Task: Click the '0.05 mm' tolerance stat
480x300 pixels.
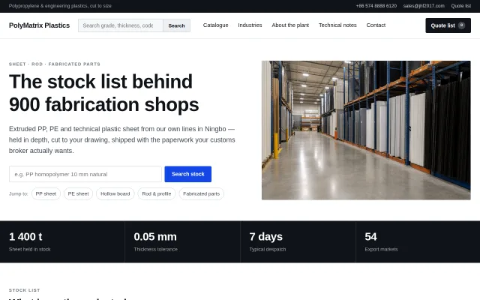Action: (155, 237)
